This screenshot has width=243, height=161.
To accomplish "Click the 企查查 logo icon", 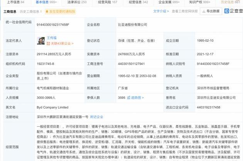I will [x=227, y=11].
